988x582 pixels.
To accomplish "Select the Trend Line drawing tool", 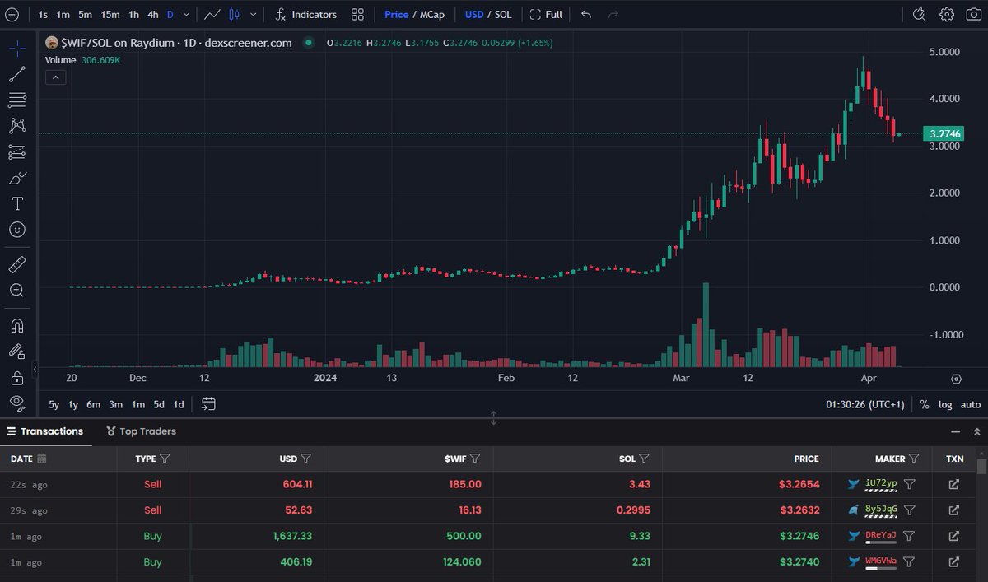I will coord(16,73).
